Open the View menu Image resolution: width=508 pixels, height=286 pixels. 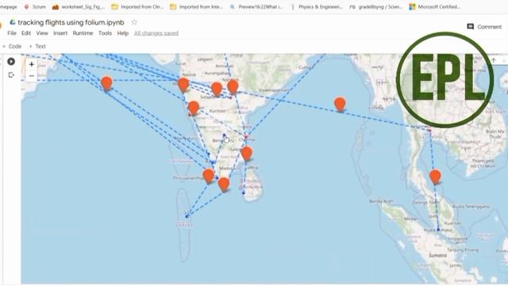point(42,33)
